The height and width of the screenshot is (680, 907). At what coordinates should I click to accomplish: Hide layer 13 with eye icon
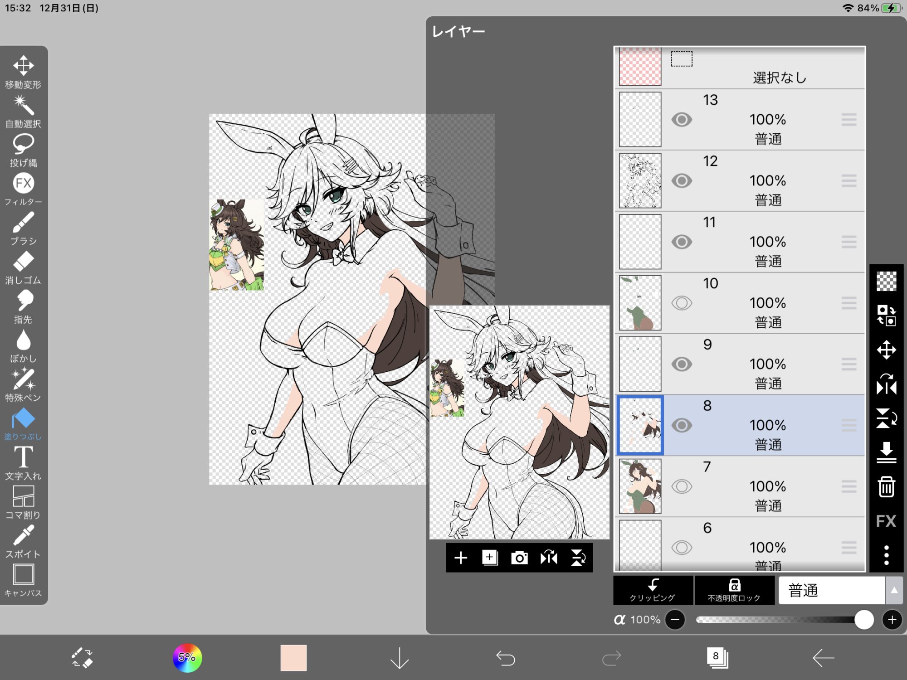681,120
